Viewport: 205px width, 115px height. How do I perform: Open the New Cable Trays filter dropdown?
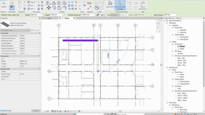click(29, 30)
